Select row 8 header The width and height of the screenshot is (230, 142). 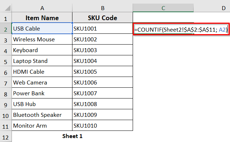point(5,93)
